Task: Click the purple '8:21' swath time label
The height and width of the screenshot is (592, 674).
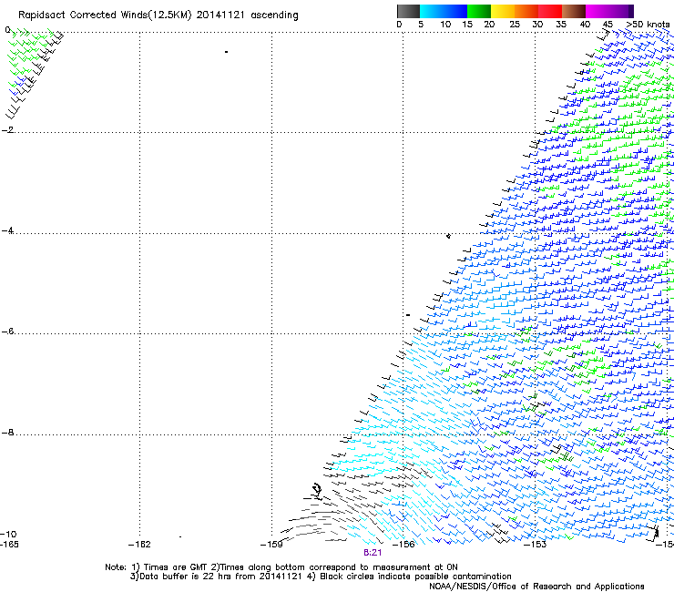Action: click(373, 553)
